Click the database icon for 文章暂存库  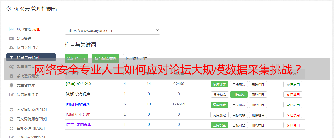(x=11, y=85)
